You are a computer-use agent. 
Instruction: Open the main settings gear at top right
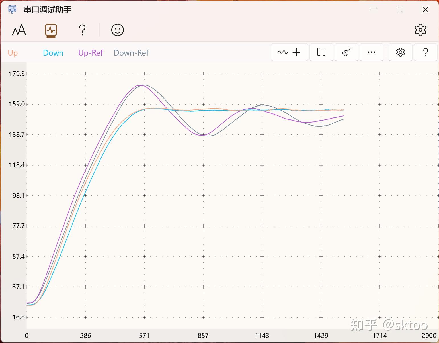click(x=420, y=30)
